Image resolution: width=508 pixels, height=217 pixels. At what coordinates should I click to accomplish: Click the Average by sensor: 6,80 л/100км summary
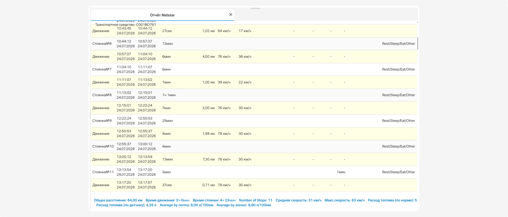244,205
